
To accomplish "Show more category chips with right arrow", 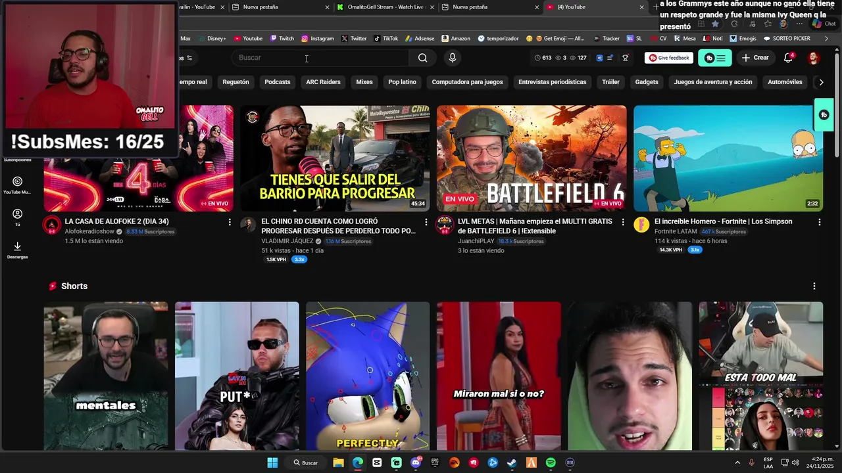I will pos(821,82).
